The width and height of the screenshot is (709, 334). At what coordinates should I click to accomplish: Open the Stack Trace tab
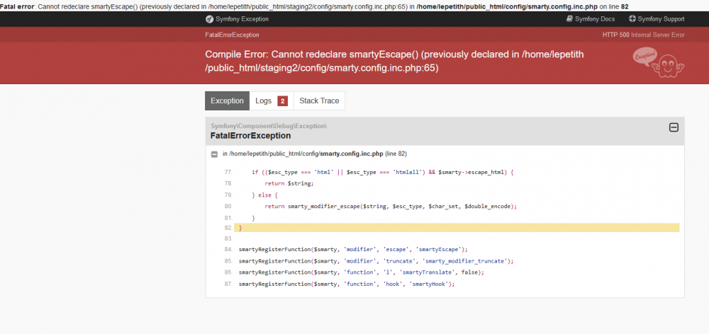[x=319, y=101]
